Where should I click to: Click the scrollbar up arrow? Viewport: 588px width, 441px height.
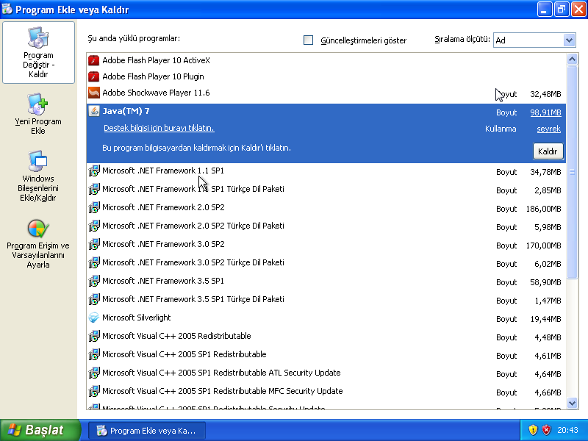pos(572,59)
